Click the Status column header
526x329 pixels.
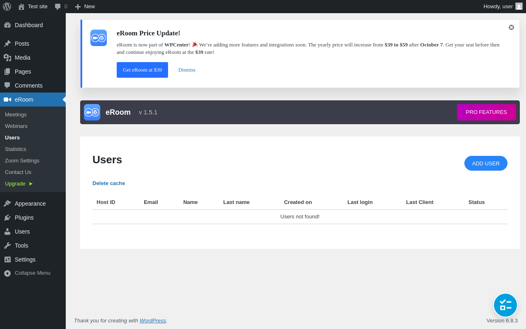(477, 202)
